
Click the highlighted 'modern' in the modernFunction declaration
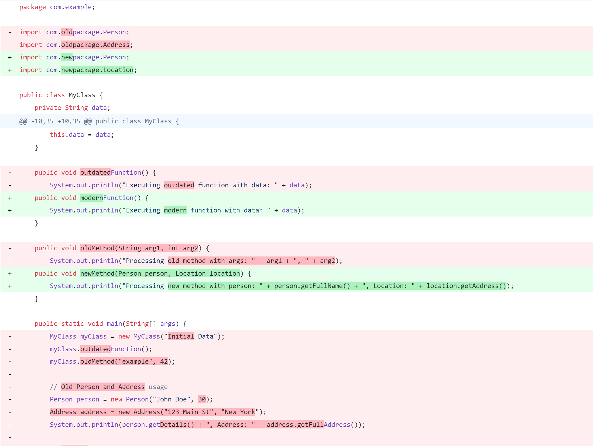click(91, 198)
